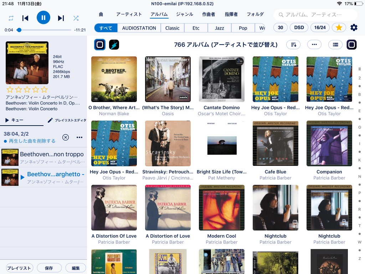Toggle 再生した曲を削除する option
Image resolution: width=365 pixels, height=274 pixels.
30,141
